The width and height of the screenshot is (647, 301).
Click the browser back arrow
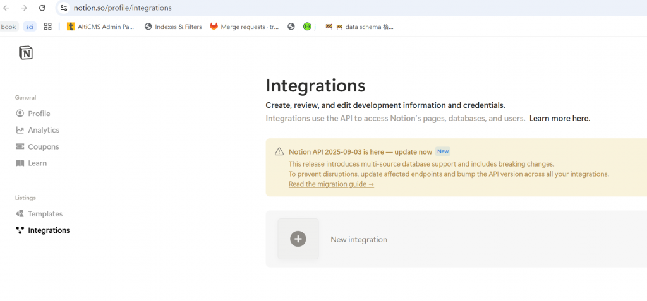click(x=6, y=8)
